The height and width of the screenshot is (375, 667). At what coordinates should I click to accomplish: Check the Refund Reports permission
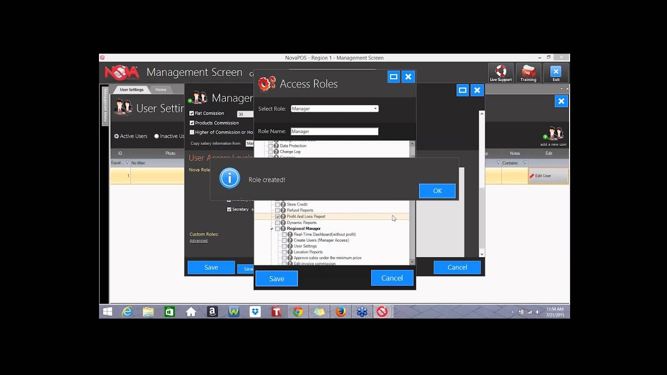[x=277, y=210]
